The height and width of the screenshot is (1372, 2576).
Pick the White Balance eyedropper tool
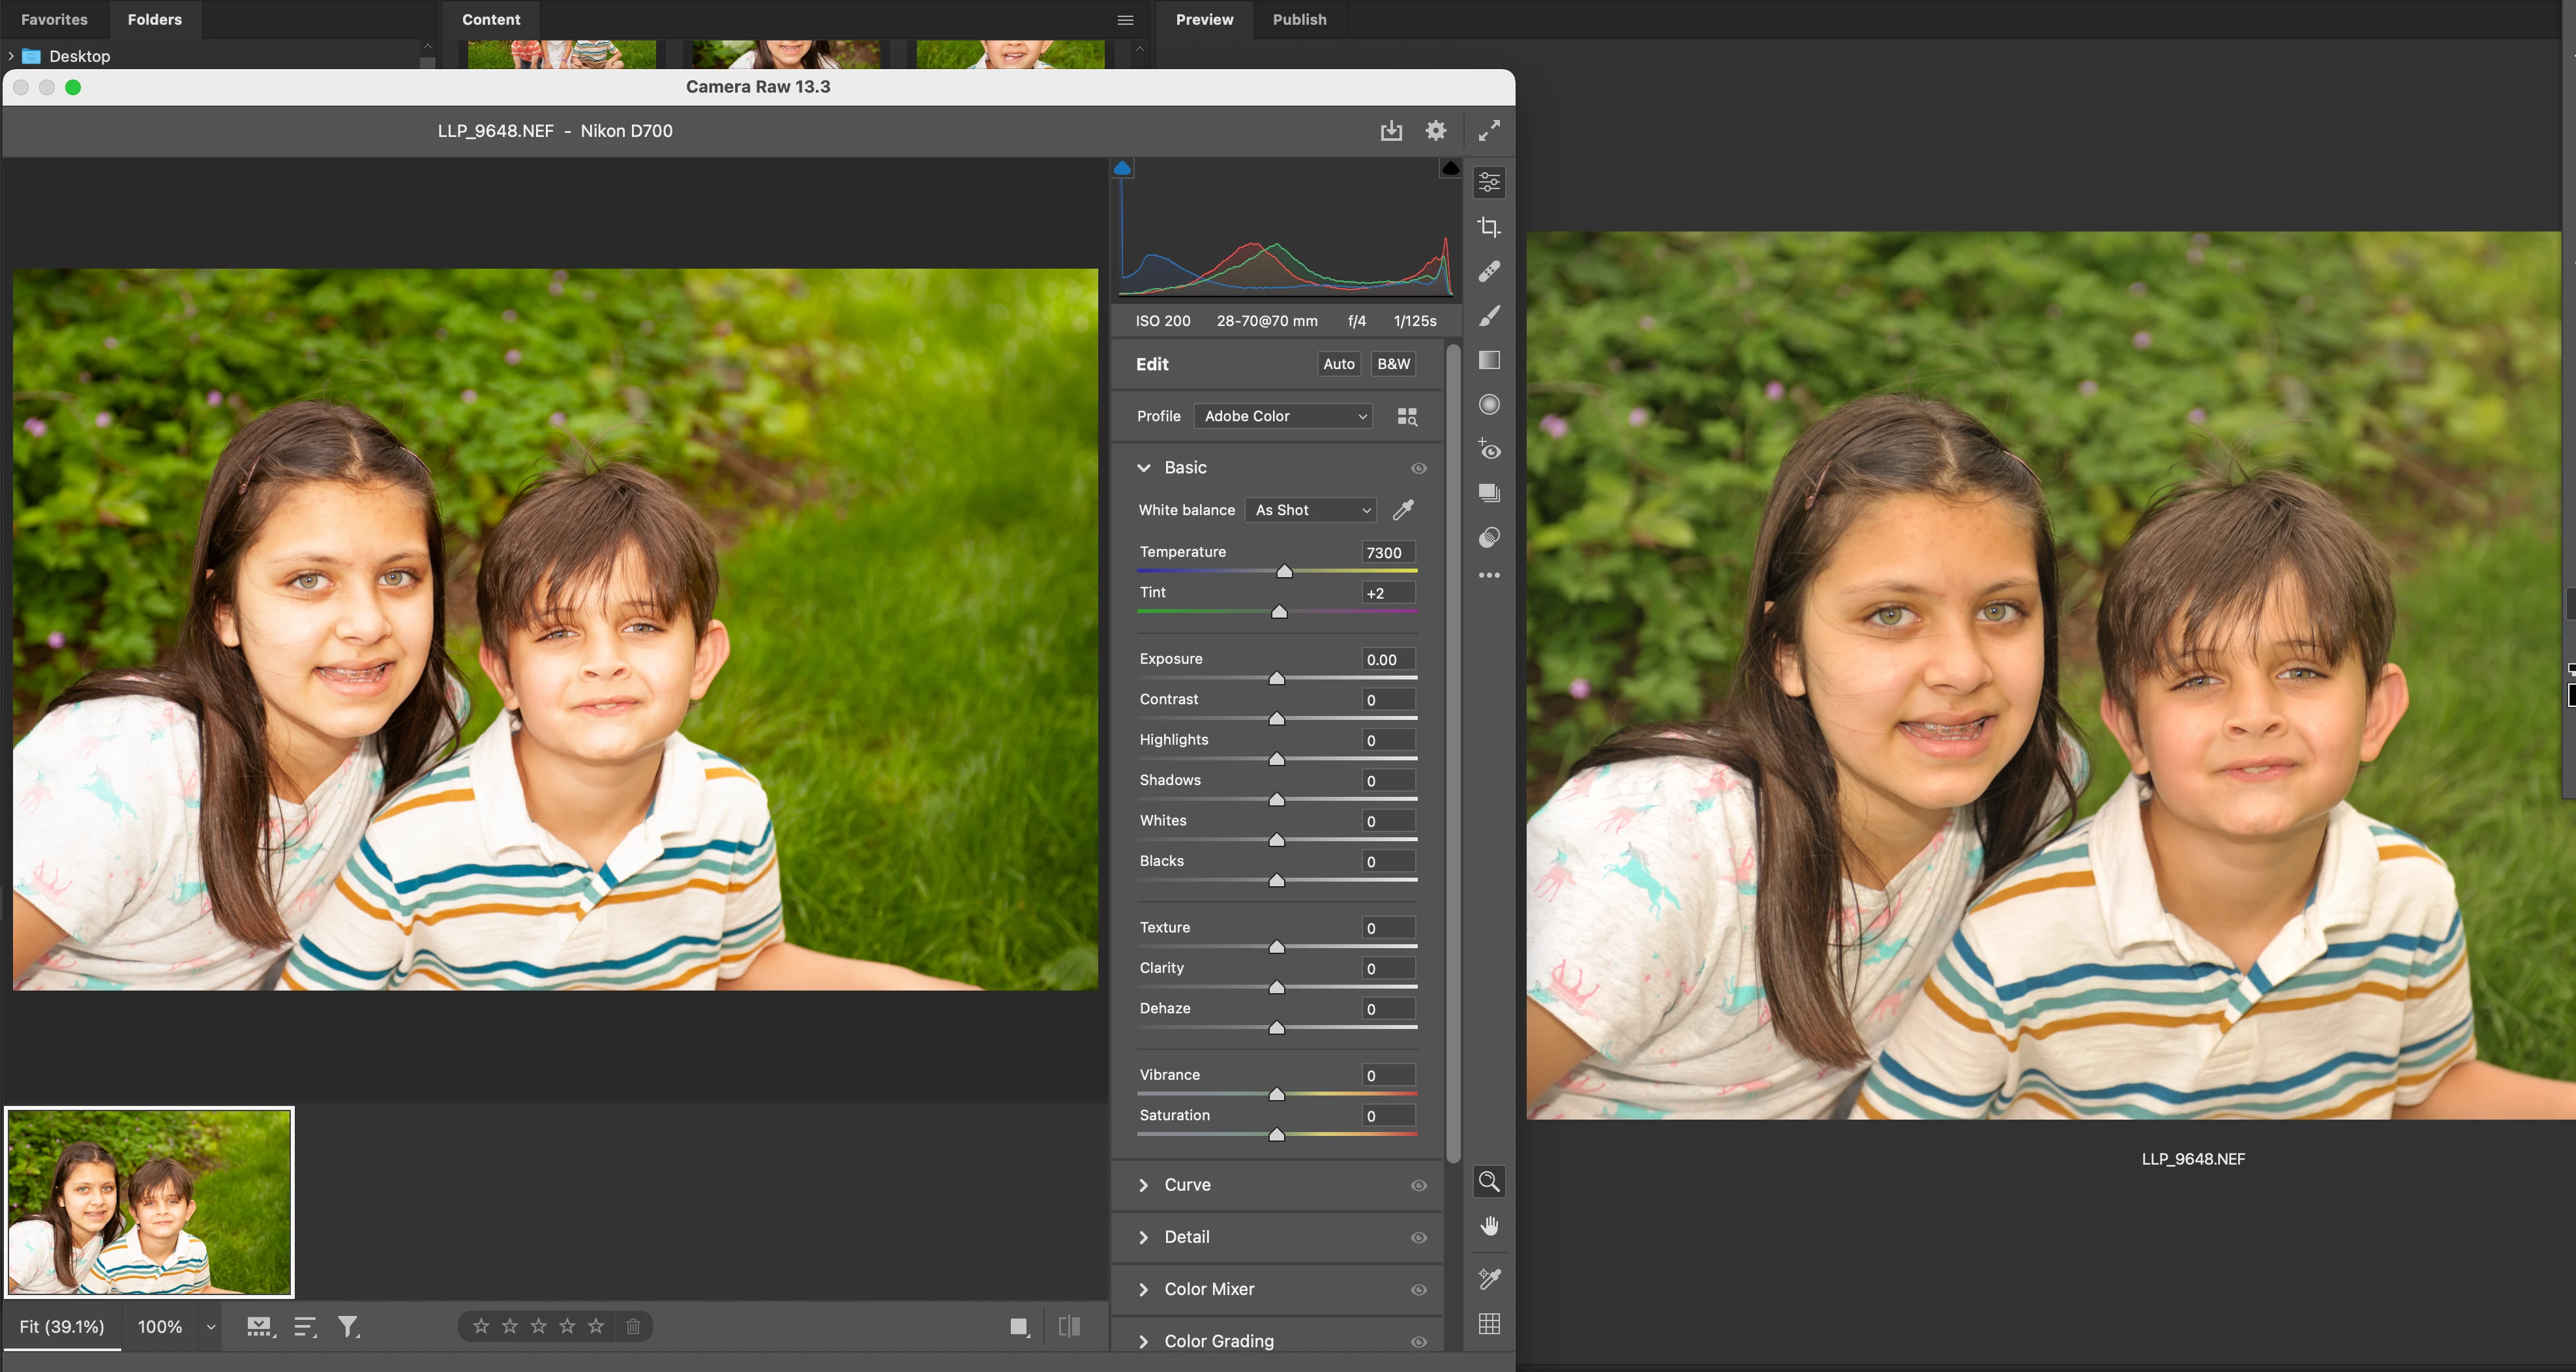[1403, 510]
